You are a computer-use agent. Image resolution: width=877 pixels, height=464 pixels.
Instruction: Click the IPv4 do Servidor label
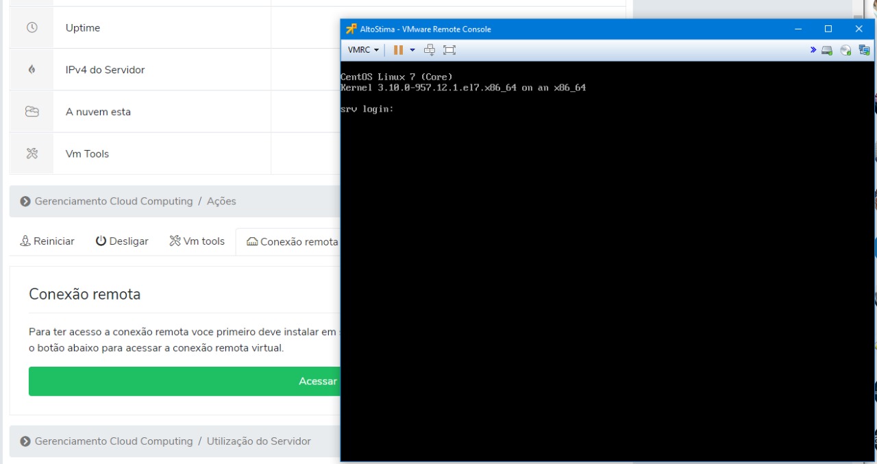coord(105,70)
